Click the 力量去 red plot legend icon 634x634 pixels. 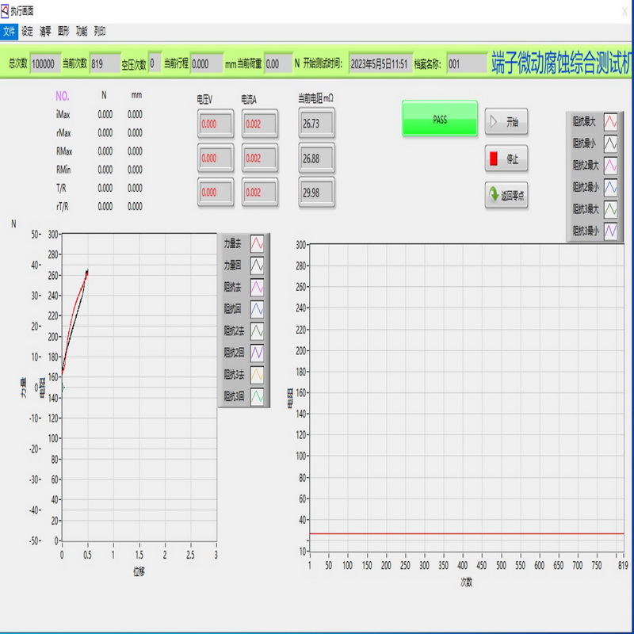258,243
